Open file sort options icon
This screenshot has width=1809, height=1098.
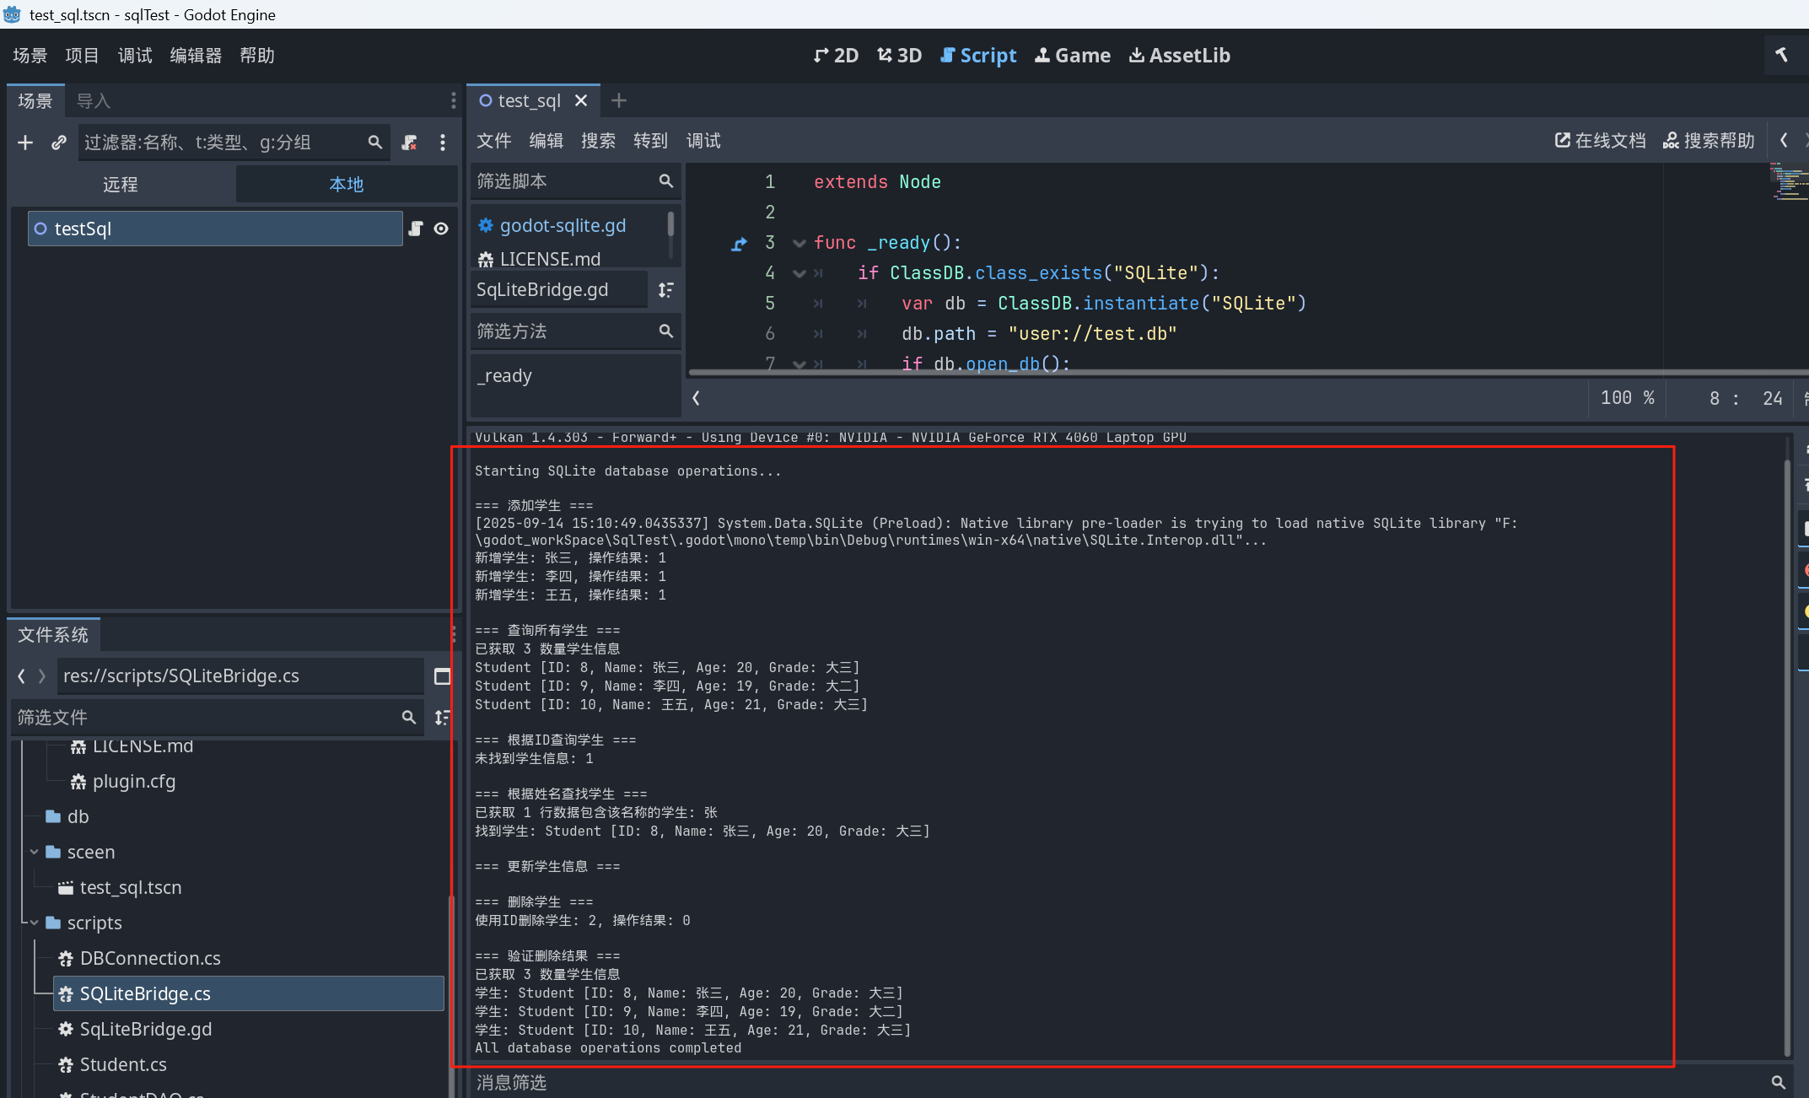coord(442,718)
